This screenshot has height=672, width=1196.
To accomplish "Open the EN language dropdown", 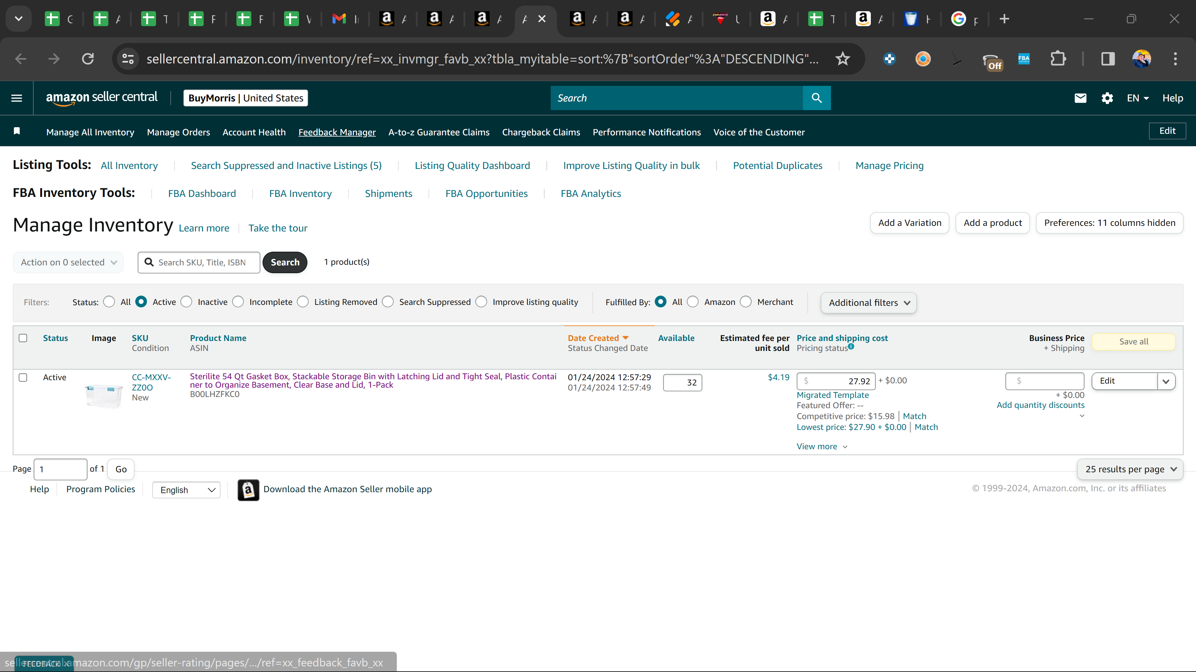I will (1138, 98).
